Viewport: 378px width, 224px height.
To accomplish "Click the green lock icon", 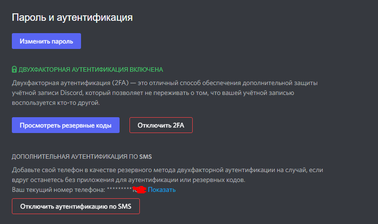I will pos(14,69).
